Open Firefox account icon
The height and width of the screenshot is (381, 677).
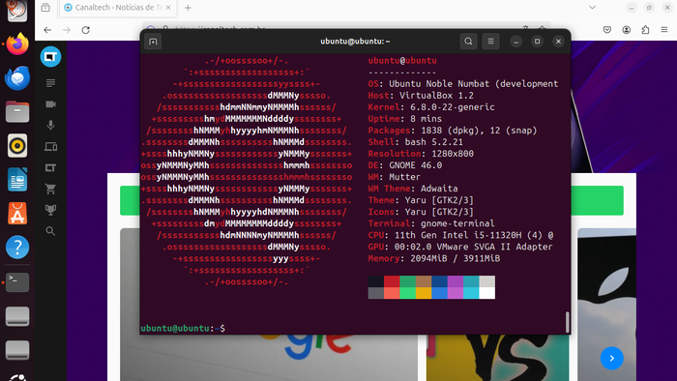(x=626, y=30)
